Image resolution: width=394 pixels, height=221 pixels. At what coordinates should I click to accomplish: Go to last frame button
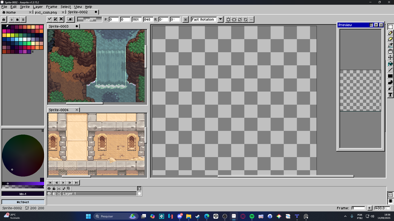coord(76,182)
